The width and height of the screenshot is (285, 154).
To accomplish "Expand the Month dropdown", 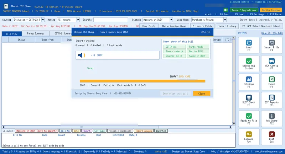I will [78, 20].
